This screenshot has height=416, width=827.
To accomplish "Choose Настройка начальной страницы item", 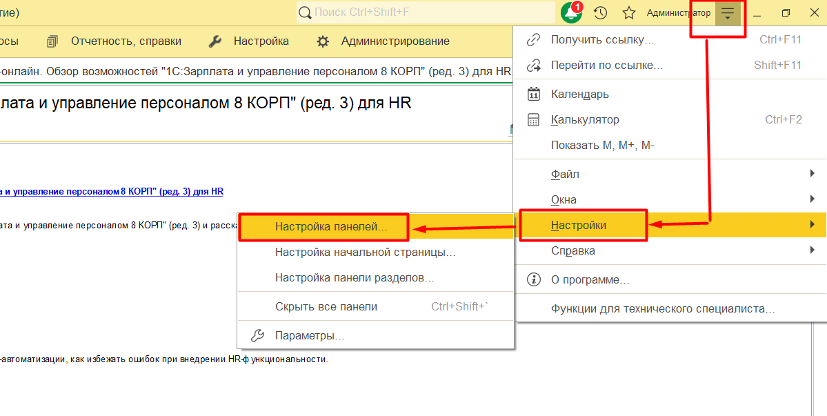I will pos(375,252).
